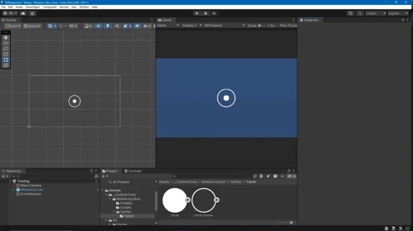Toggle scene effects button
The image size is (413, 231).
125,26
